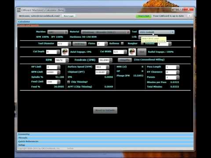211x158 pixels.
Task: Click the Reset to Defaults button
Action: click(x=105, y=110)
